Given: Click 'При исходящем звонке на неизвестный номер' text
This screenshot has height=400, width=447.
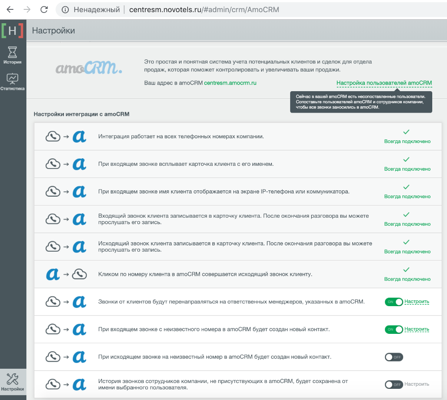Looking at the screenshot, I should (x=215, y=357).
